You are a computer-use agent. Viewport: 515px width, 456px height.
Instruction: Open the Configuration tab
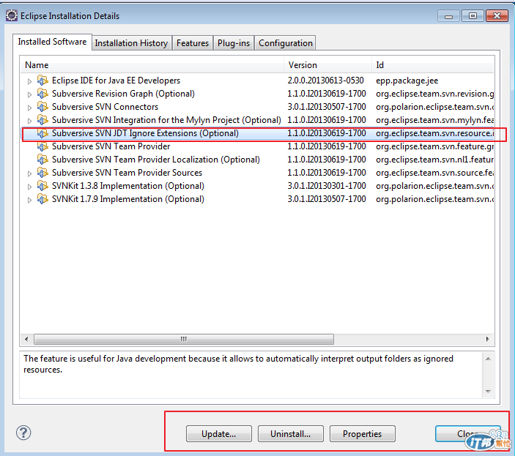tap(286, 43)
